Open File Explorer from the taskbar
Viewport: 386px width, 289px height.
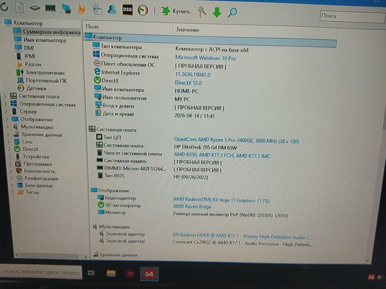[x=111, y=273]
